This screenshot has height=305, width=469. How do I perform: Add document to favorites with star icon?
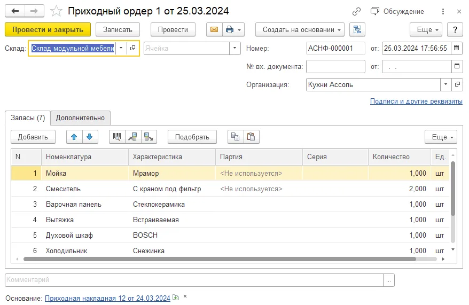pyautogui.click(x=56, y=11)
